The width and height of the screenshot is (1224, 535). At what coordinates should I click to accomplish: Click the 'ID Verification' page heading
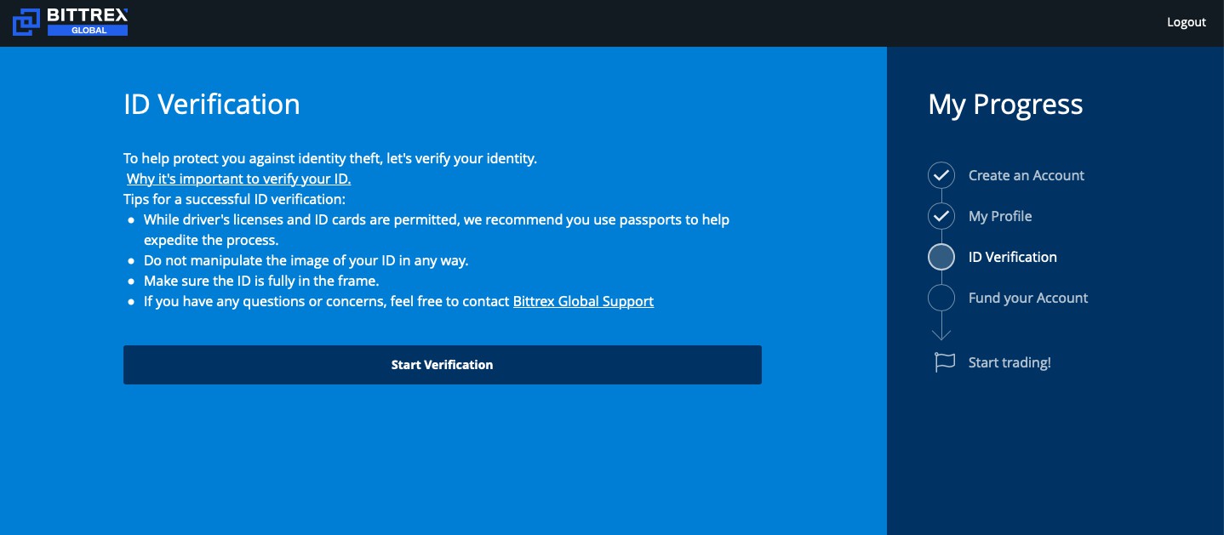point(212,104)
